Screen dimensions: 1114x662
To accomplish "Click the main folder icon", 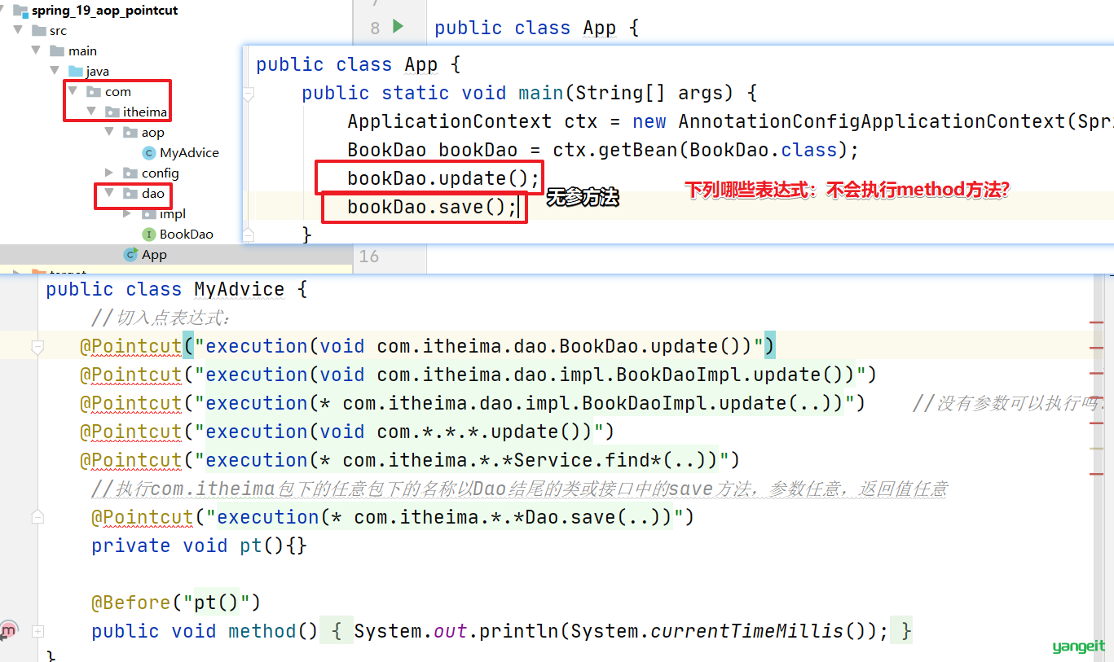I will (x=57, y=51).
